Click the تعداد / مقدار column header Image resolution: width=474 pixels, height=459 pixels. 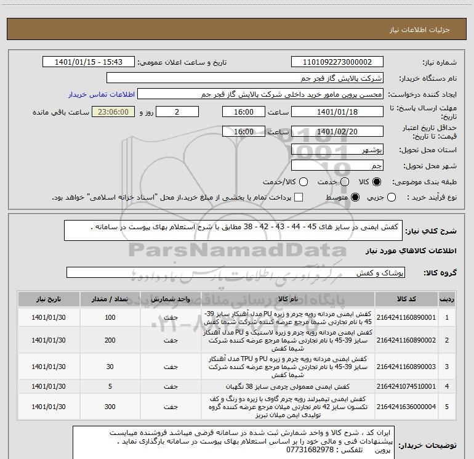click(110, 299)
